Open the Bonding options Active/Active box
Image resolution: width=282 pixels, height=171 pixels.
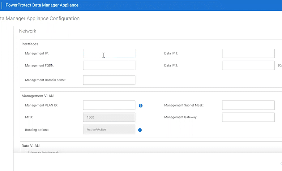pos(109,129)
